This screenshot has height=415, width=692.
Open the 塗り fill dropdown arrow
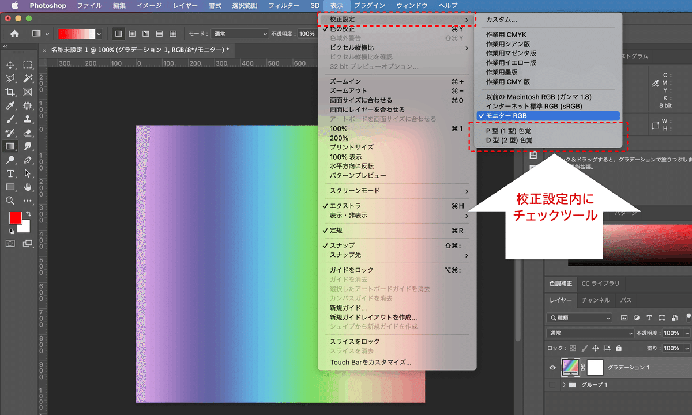coord(686,348)
